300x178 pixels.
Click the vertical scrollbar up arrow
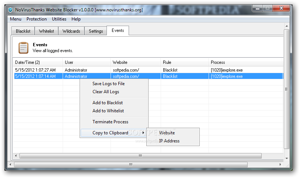pos(287,26)
